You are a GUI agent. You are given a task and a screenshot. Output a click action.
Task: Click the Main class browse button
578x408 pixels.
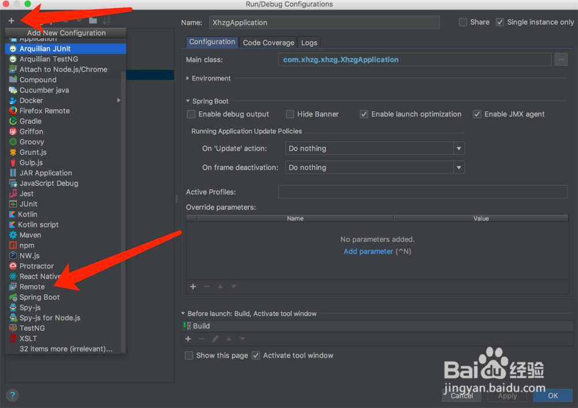[x=561, y=60]
